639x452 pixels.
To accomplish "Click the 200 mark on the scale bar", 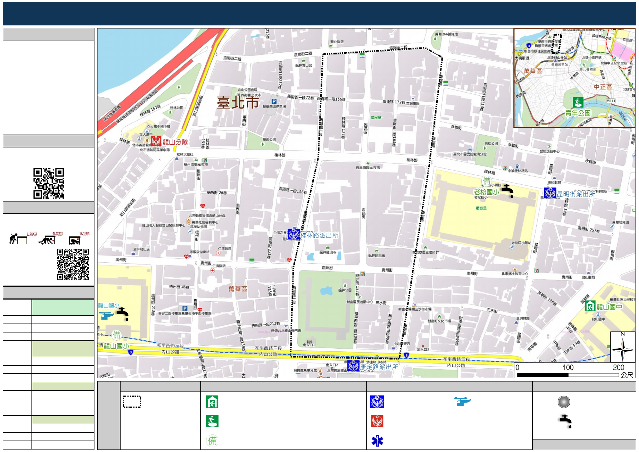I will pos(618,367).
